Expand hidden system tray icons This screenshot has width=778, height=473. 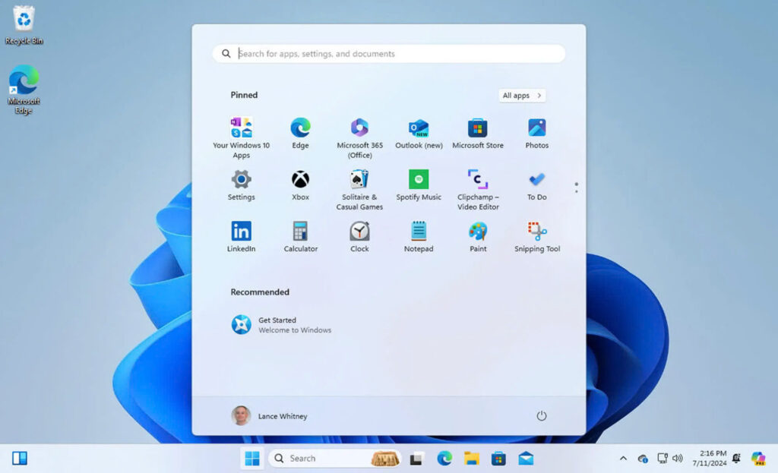point(622,458)
